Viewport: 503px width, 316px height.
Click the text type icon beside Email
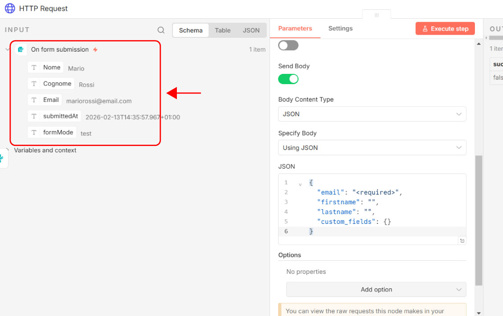pos(34,100)
